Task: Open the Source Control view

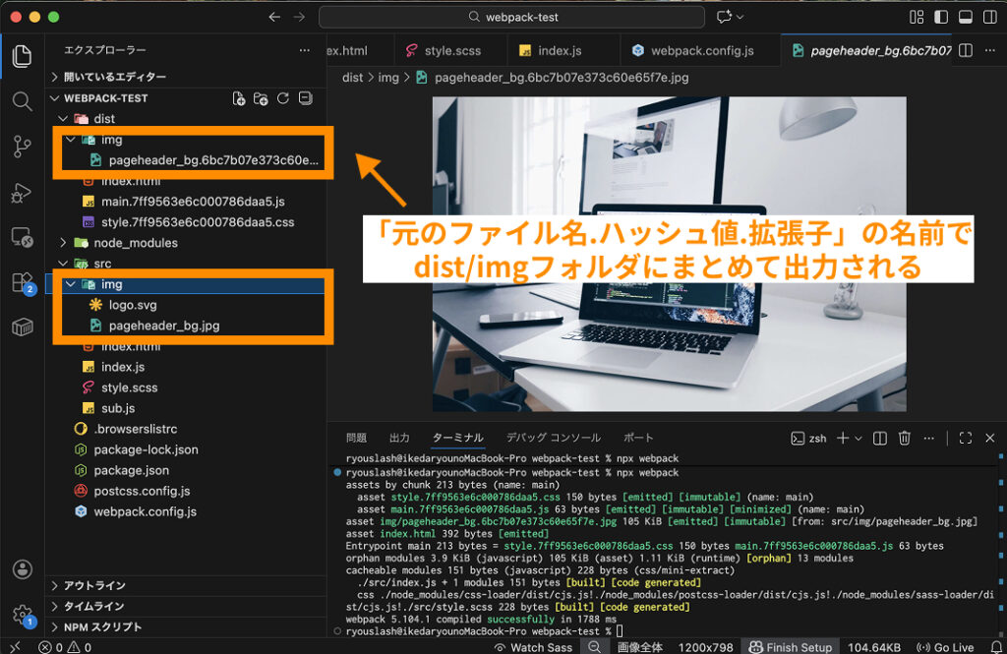Action: coord(22,148)
